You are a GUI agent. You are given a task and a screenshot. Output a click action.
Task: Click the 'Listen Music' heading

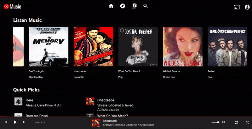[x=27, y=20]
